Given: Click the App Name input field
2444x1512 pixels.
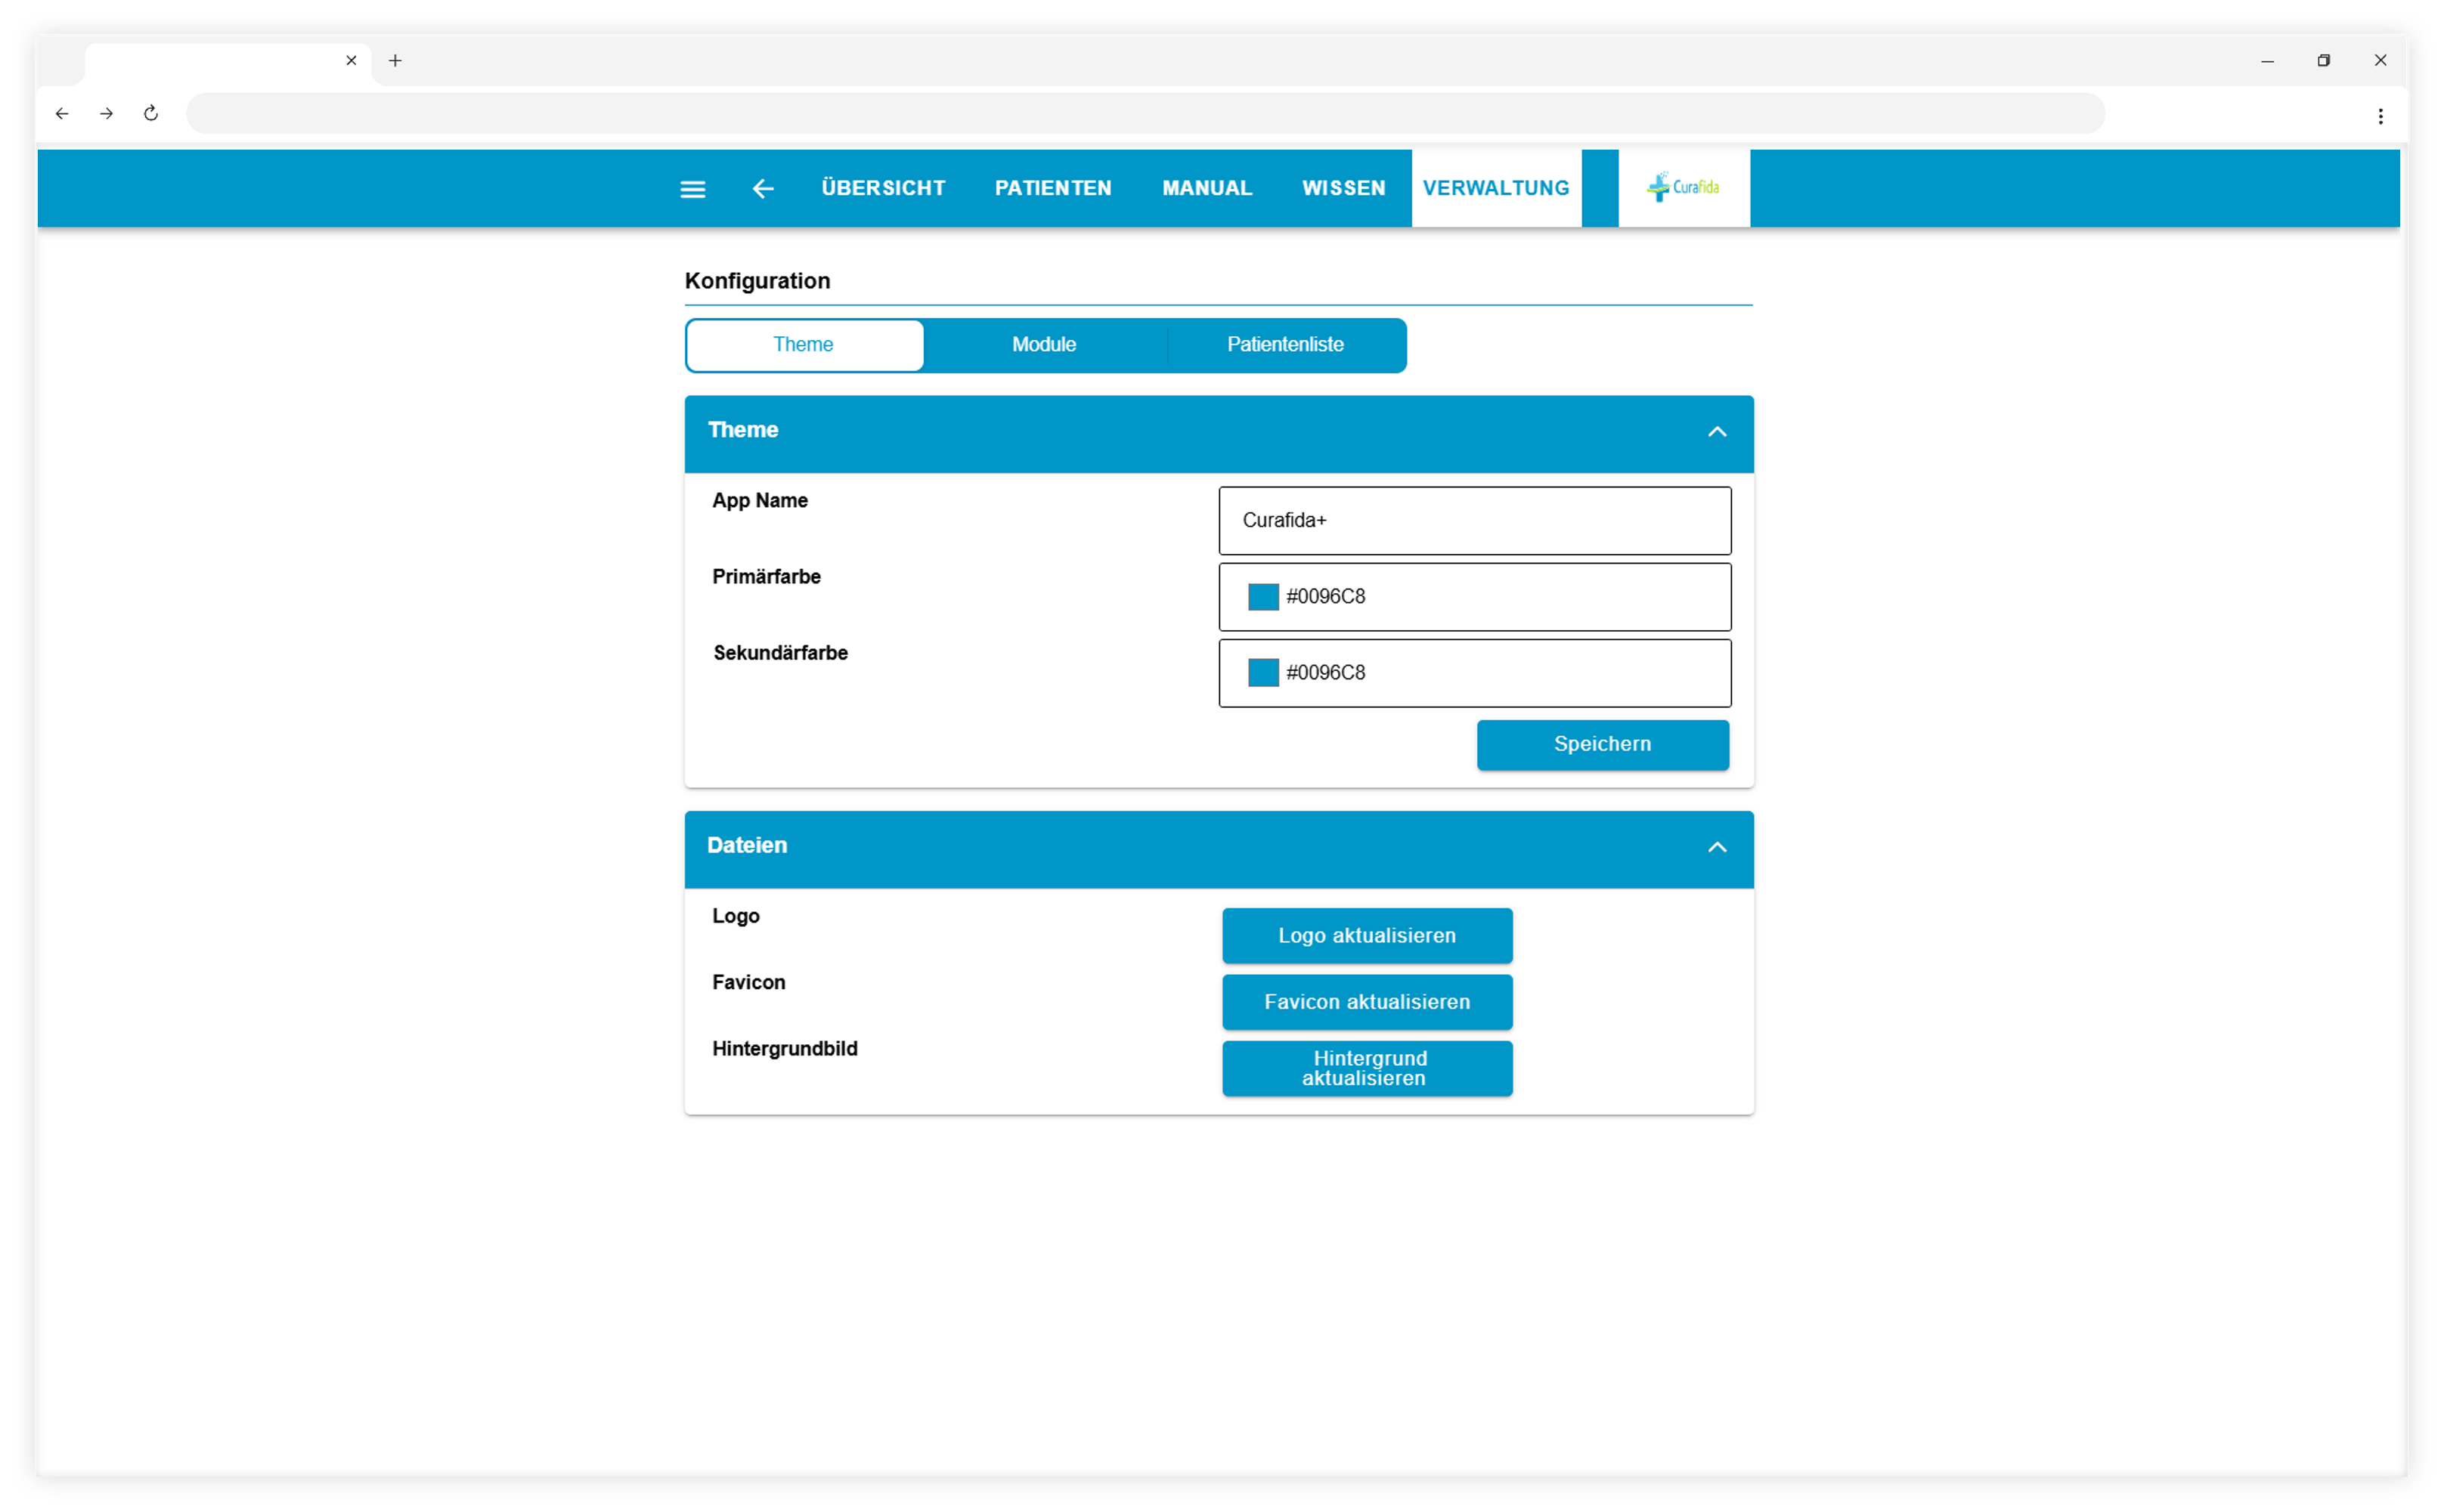Looking at the screenshot, I should pos(1475,521).
